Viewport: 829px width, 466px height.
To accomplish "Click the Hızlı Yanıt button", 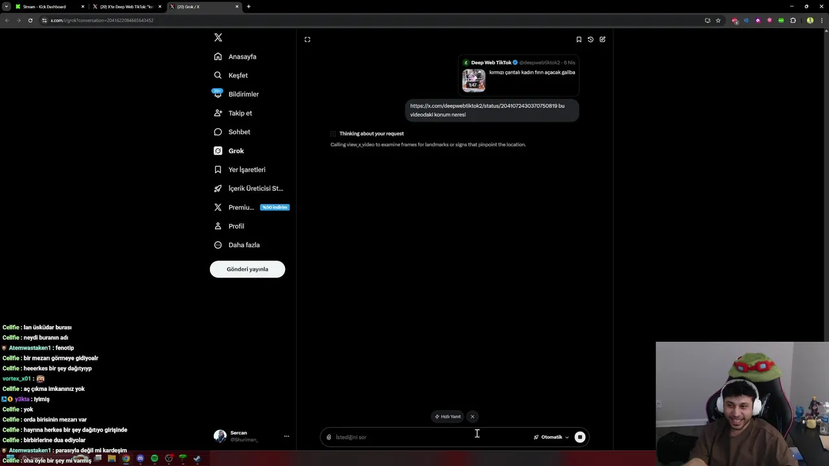I will click(448, 417).
